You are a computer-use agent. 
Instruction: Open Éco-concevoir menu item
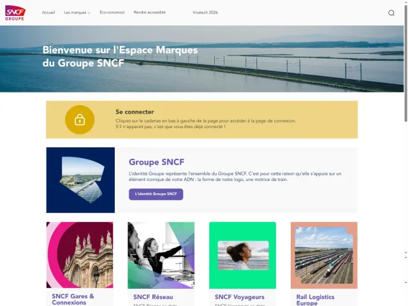tap(112, 12)
